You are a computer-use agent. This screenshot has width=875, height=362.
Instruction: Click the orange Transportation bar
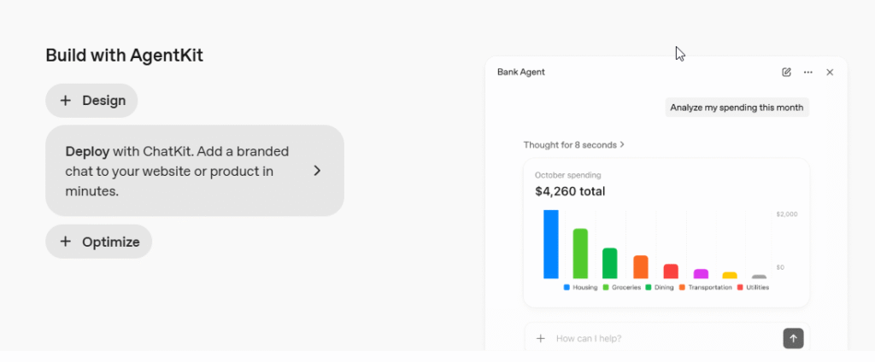coord(640,266)
